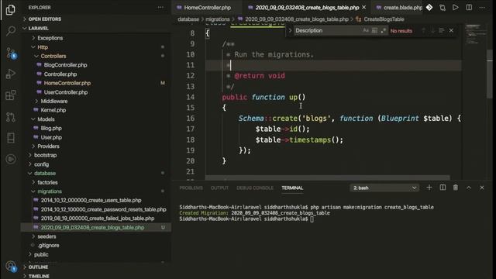496x279 pixels.
Task: Toggle Match Case in find widget
Action: tap(366, 31)
